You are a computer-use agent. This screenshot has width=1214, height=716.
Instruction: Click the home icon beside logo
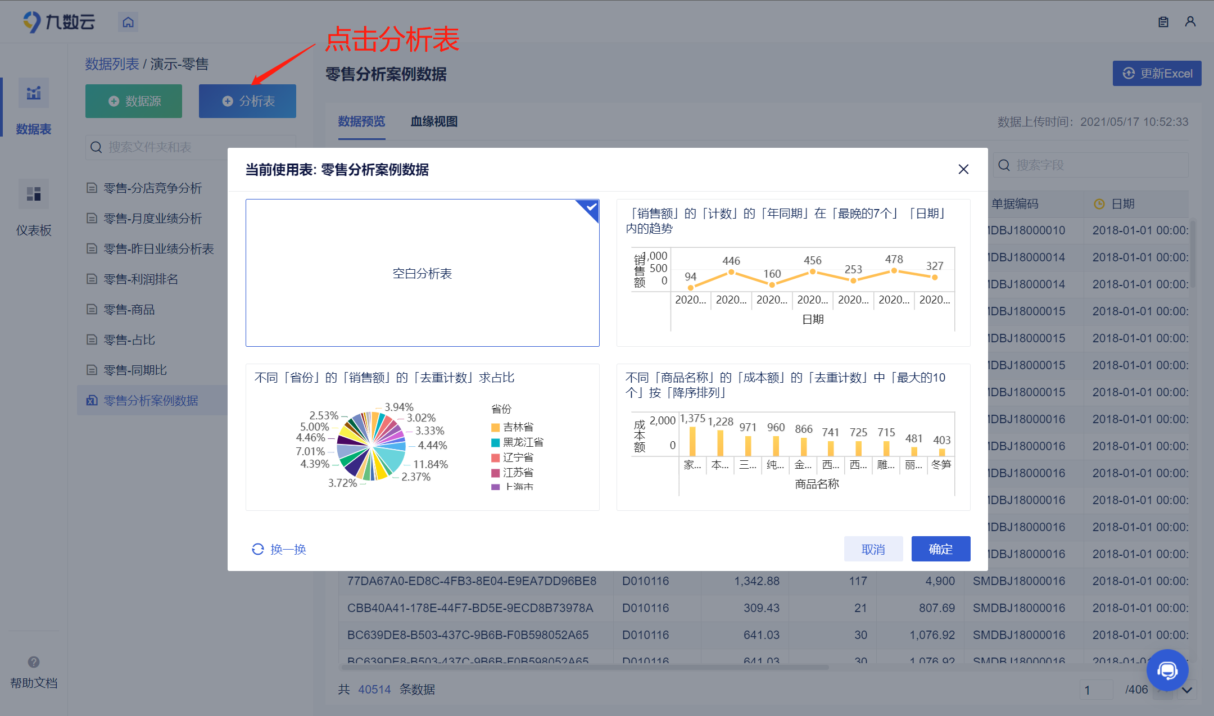(128, 22)
